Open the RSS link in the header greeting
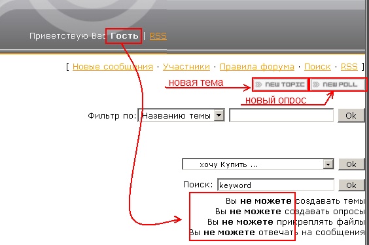The height and width of the screenshot is (245, 369). (x=158, y=36)
